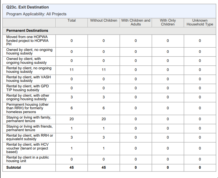
Task: Click 'Owned by client, with ongoing housing subsidy' label
Action: point(26,61)
